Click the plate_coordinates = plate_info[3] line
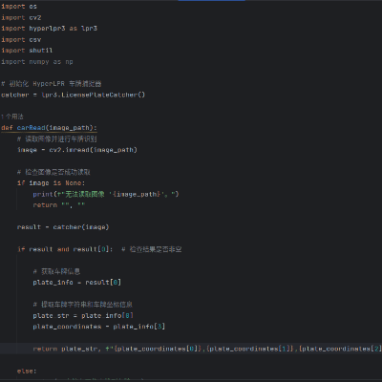 coord(98,327)
